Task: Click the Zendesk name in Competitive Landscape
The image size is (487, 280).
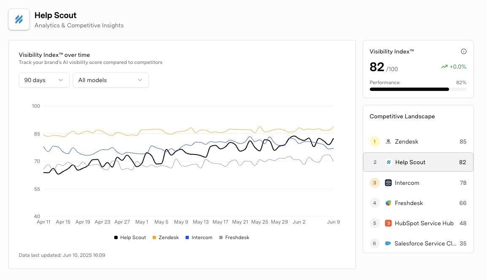Action: point(406,141)
